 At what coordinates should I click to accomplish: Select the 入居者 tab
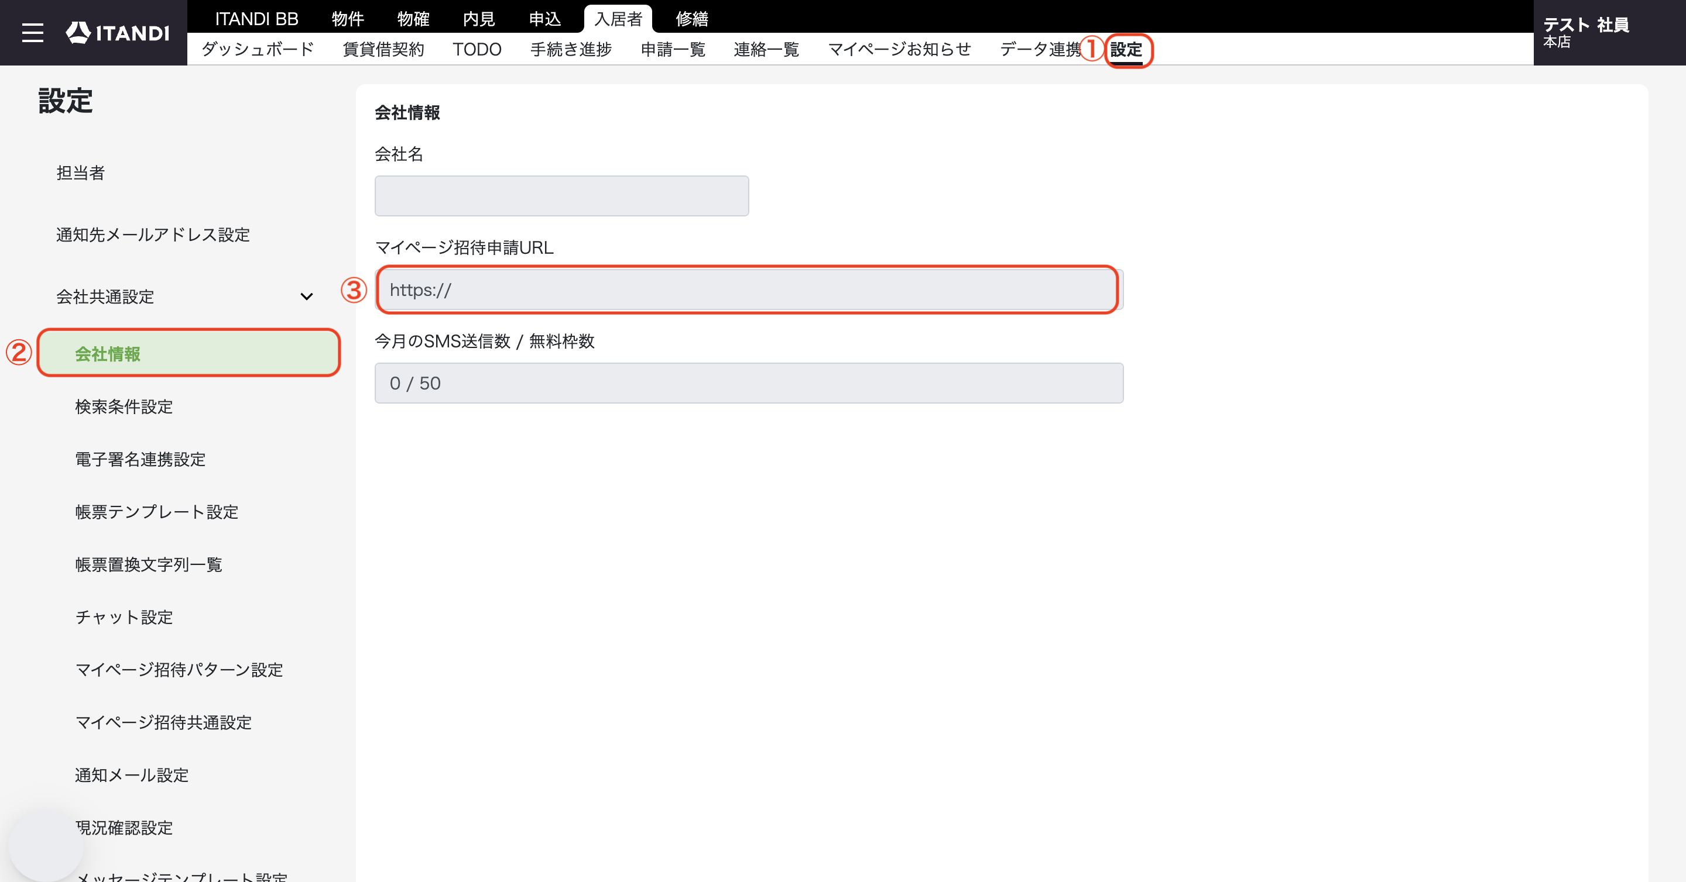618,19
